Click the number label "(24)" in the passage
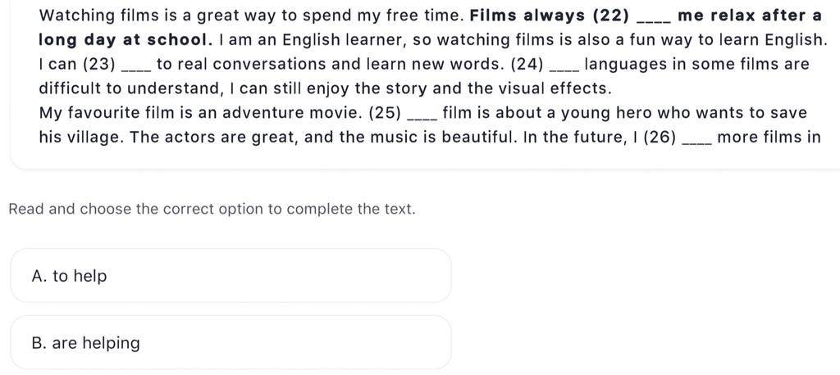840x375 pixels. (527, 65)
